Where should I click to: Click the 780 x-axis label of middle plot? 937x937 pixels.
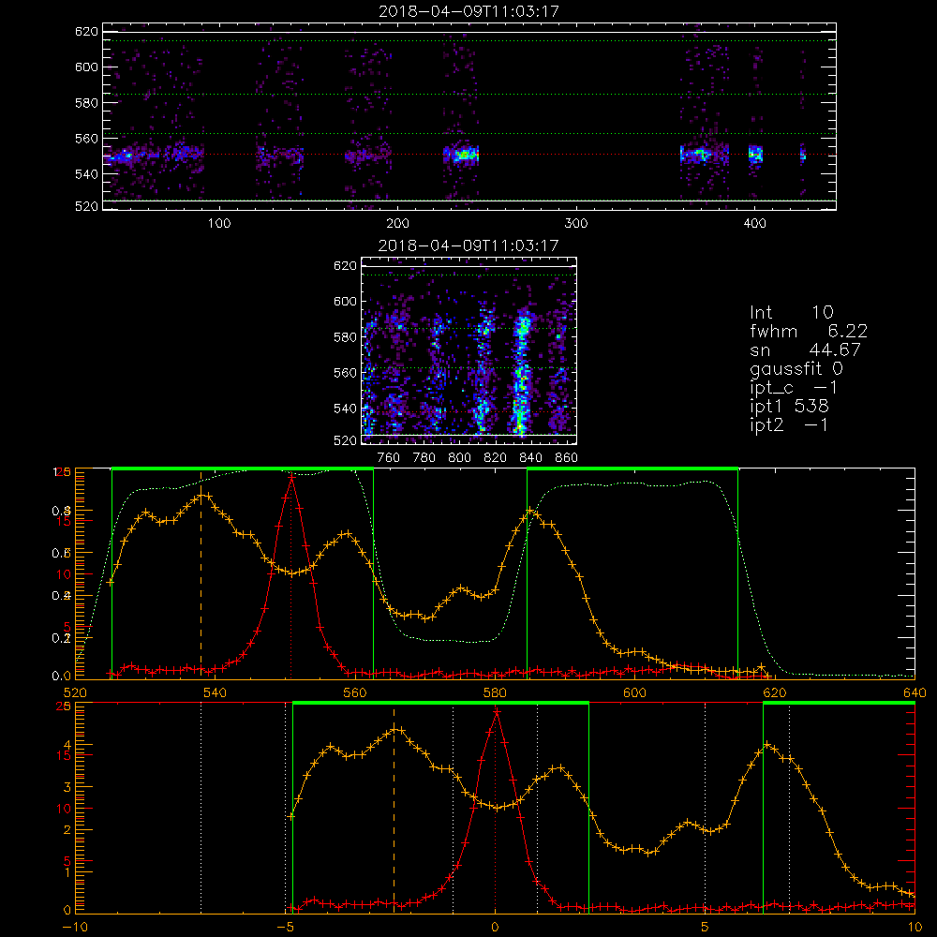(424, 458)
